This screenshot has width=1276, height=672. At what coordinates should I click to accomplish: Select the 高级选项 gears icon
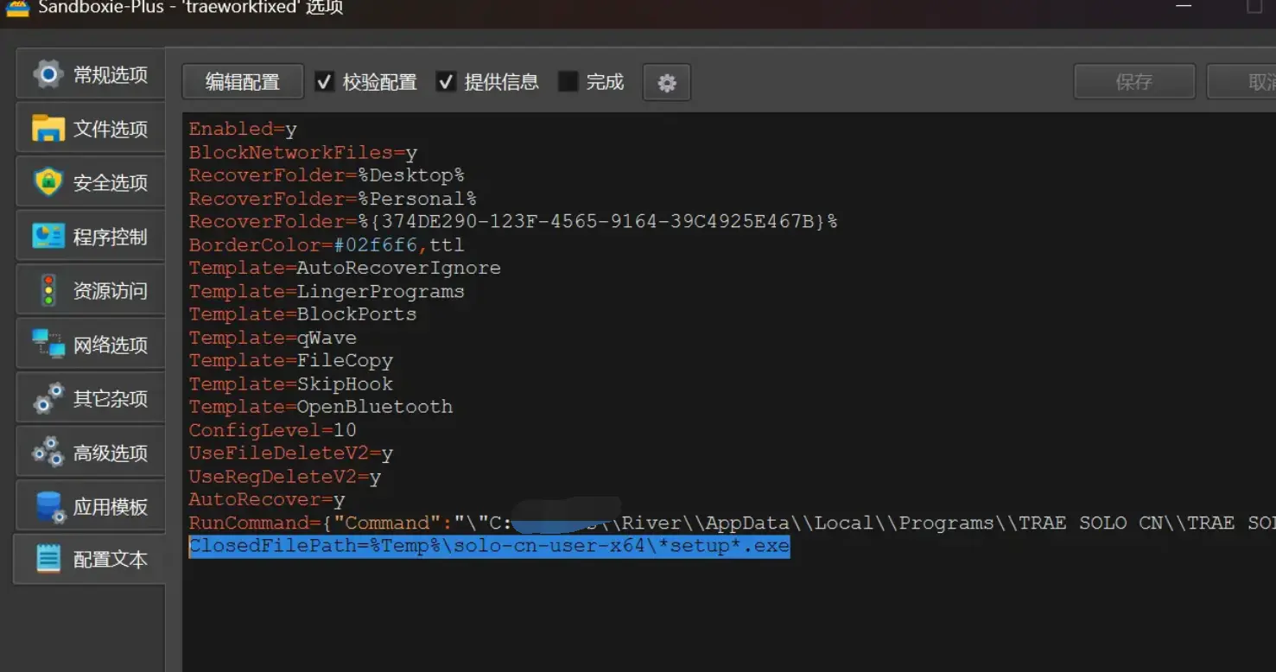48,452
